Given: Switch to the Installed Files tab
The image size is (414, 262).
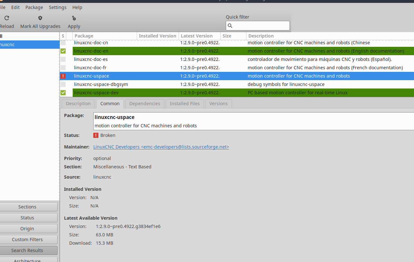Looking at the screenshot, I should [185, 104].
